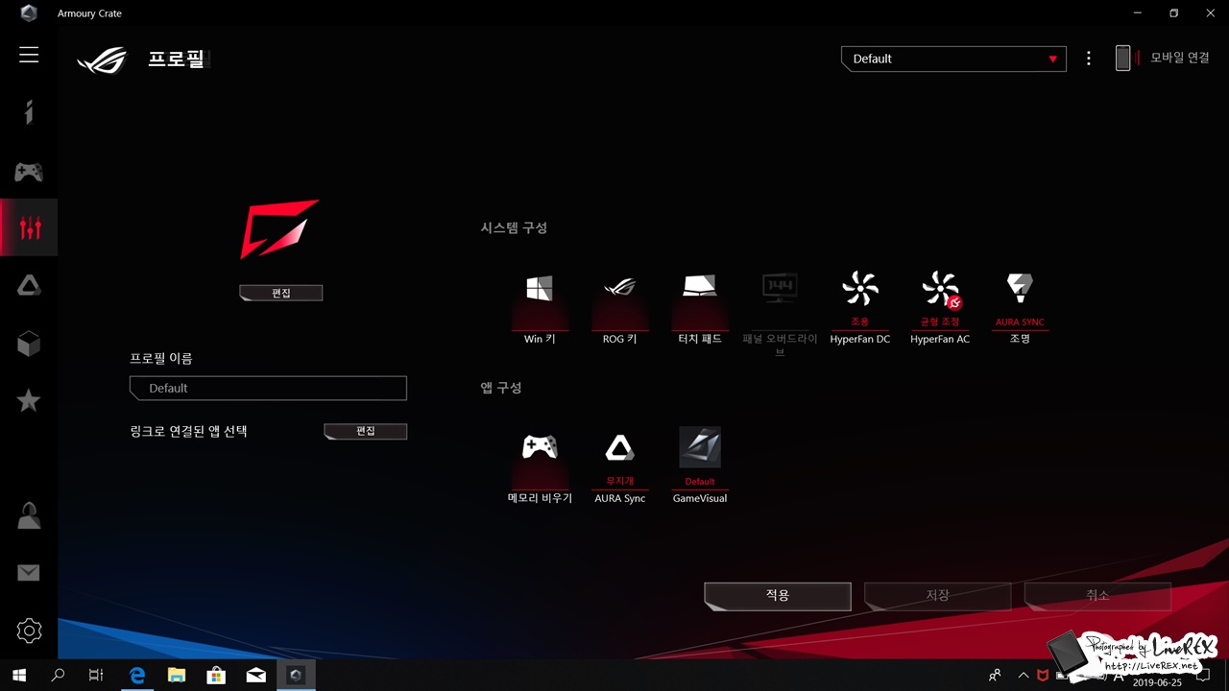Open the Windows Start menu
Viewport: 1229px width, 691px height.
coord(19,676)
